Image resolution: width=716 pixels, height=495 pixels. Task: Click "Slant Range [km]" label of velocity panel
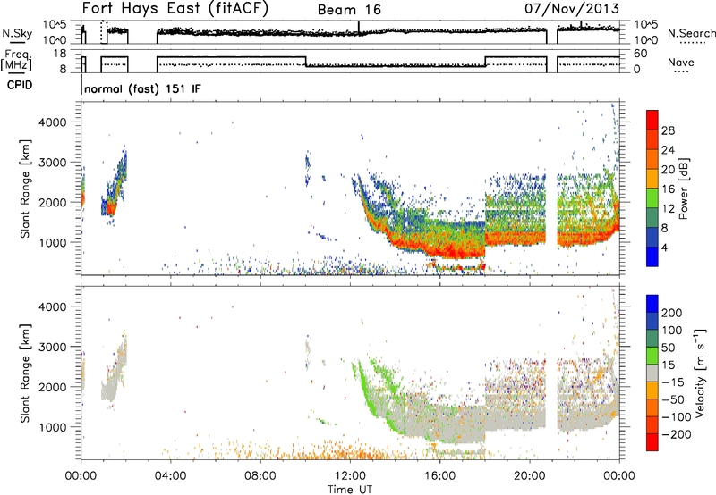[x=26, y=373]
